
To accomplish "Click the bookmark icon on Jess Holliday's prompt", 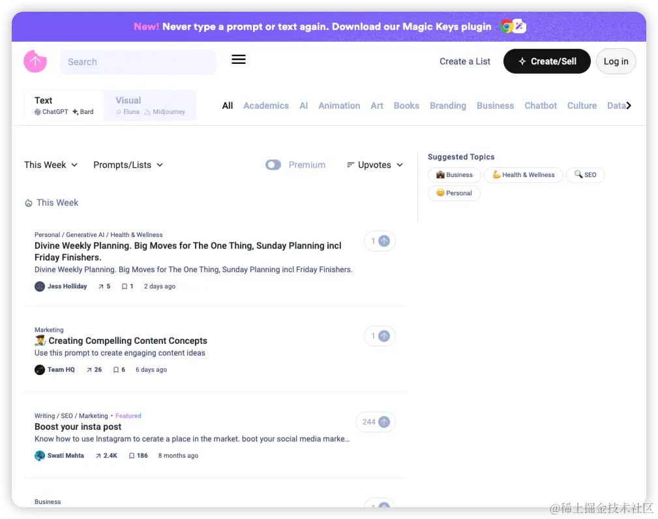I will point(124,287).
